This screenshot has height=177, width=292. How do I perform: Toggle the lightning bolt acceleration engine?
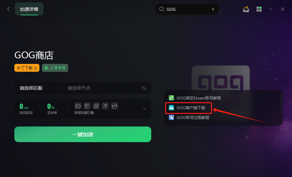[105, 106]
